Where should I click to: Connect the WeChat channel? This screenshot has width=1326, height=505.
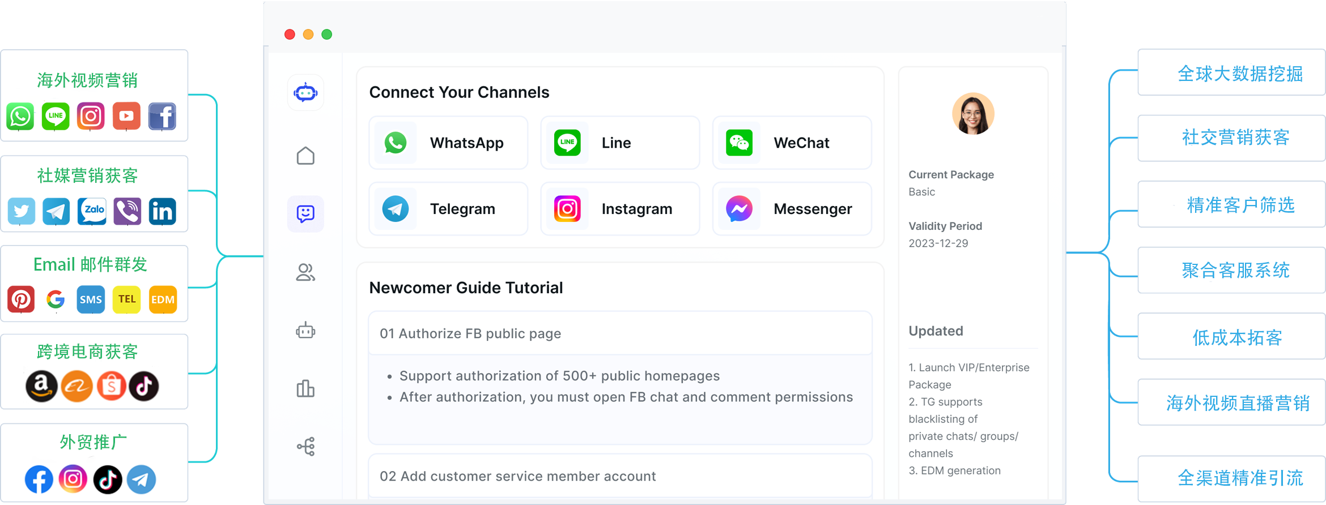[x=792, y=143]
